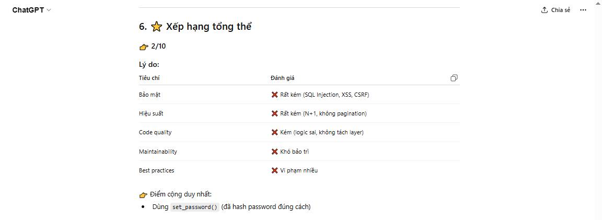Open the three-dot more options menu

point(583,10)
